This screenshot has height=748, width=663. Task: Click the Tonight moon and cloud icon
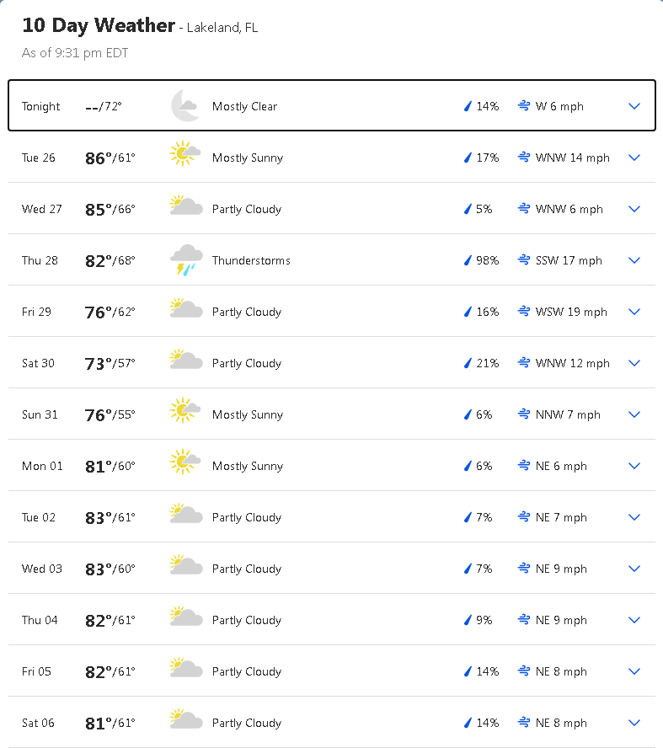(x=184, y=106)
